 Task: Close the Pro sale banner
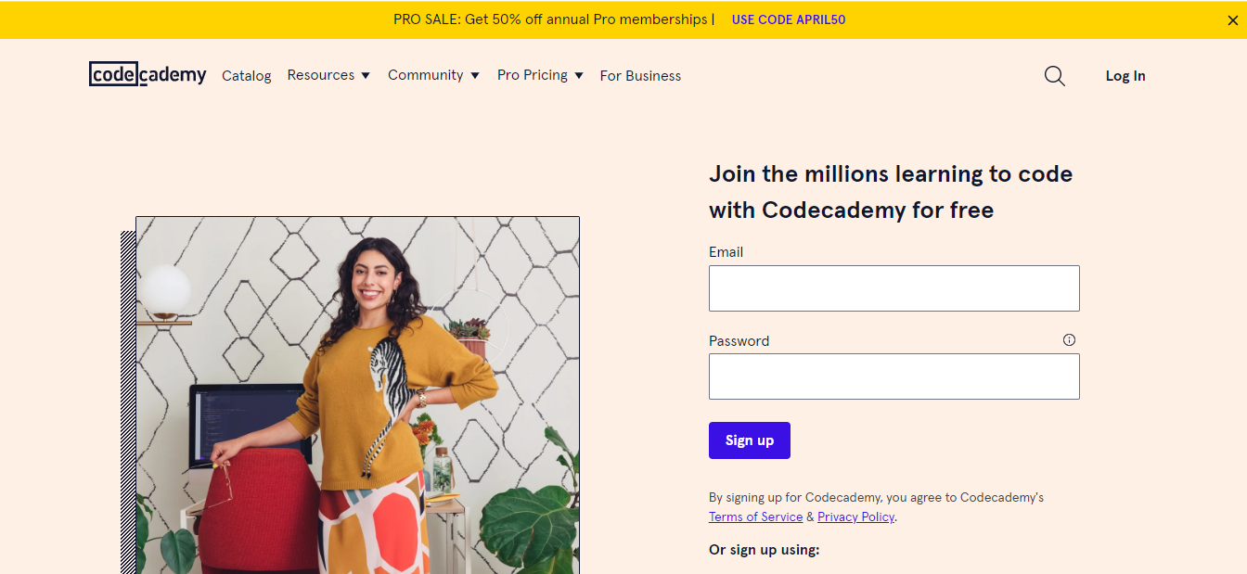[x=1232, y=19]
